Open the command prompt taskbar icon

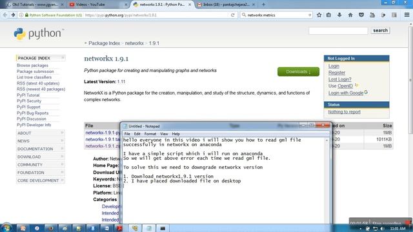(163, 228)
